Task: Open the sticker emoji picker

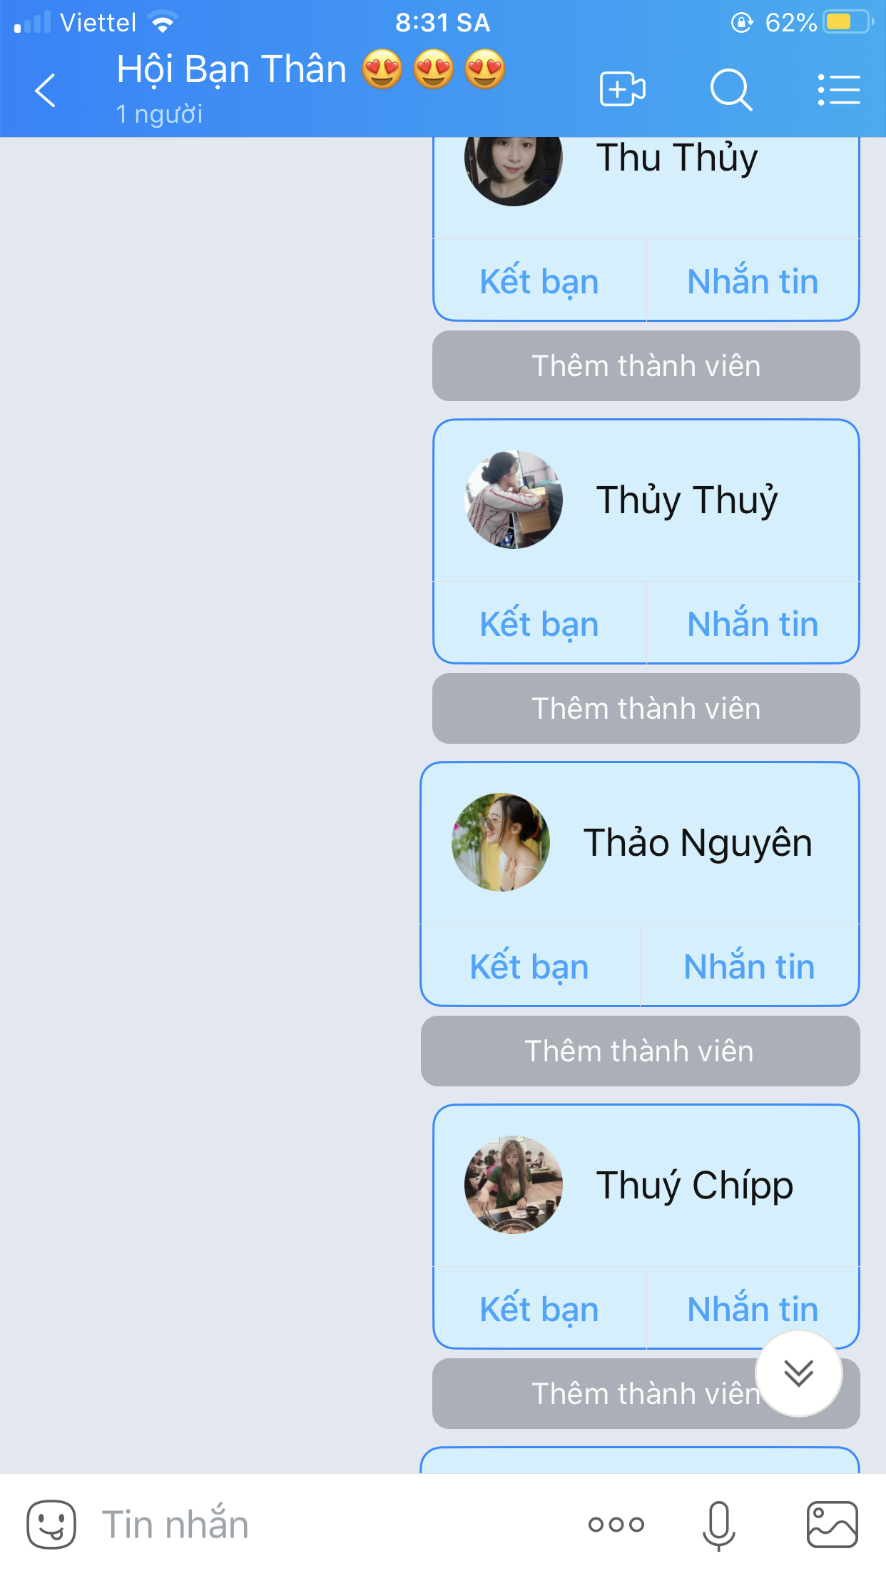Action: coord(51,1525)
